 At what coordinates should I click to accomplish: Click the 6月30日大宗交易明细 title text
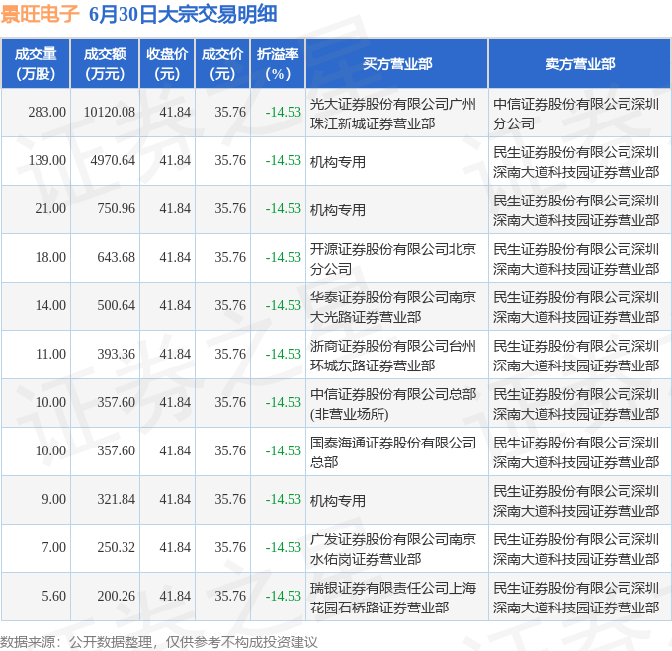tap(183, 14)
